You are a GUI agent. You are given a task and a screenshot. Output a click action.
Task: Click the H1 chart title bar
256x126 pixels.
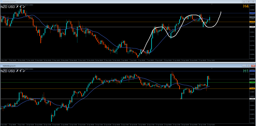click(125, 65)
